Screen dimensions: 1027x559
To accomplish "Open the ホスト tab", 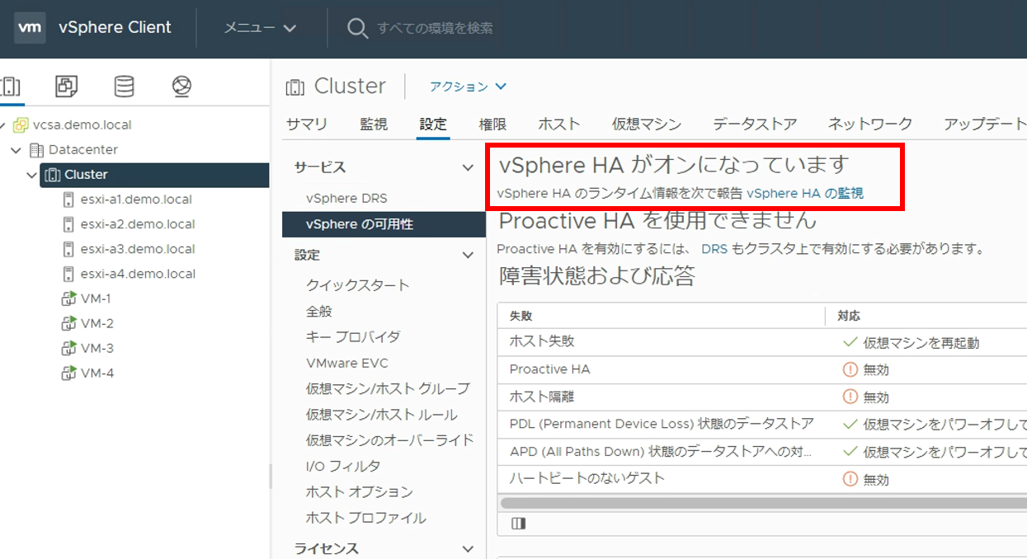I will [559, 124].
